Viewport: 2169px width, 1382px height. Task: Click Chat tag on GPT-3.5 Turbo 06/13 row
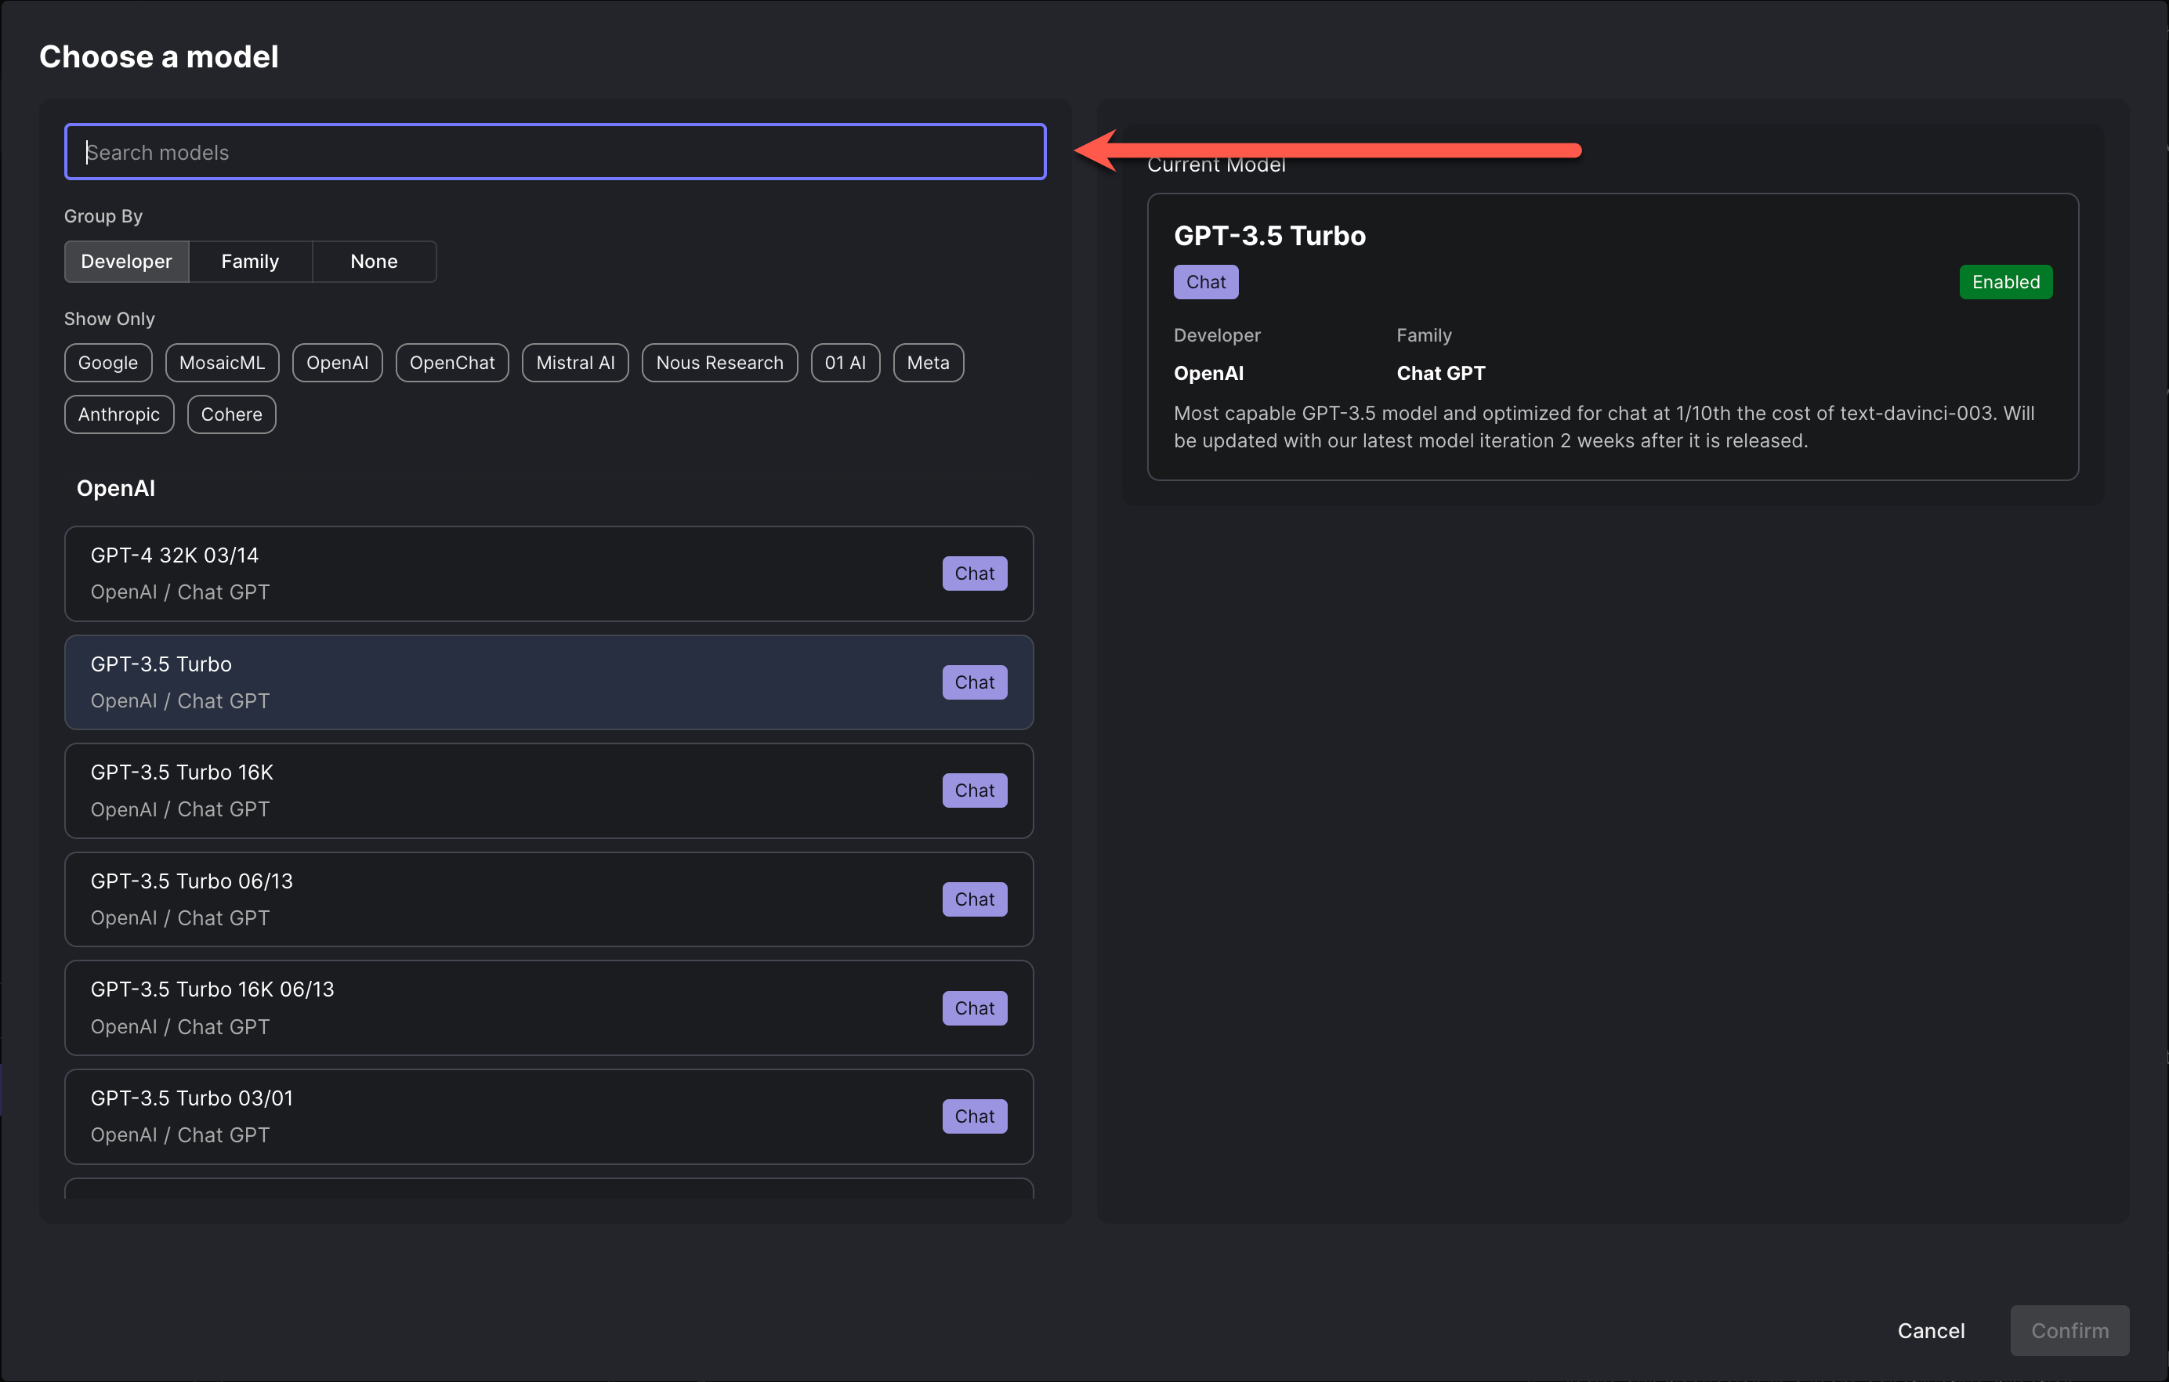pos(975,899)
